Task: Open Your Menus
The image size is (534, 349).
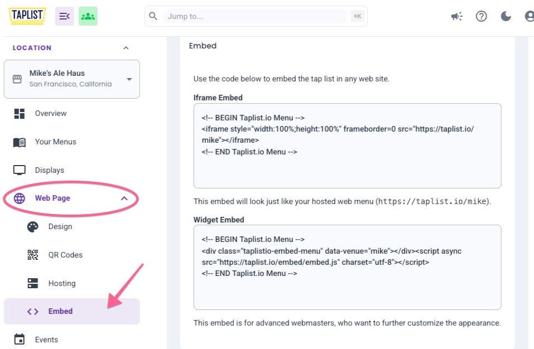Action: (55, 142)
